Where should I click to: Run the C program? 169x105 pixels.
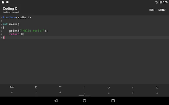click(x=152, y=10)
